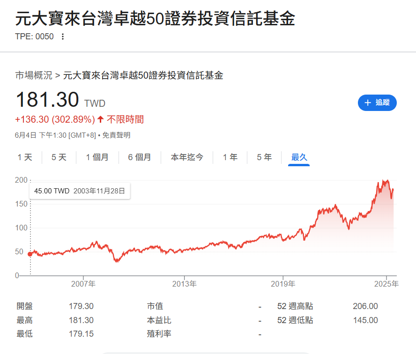
Task: Click the 150 y-axis label
Action: coord(21,204)
